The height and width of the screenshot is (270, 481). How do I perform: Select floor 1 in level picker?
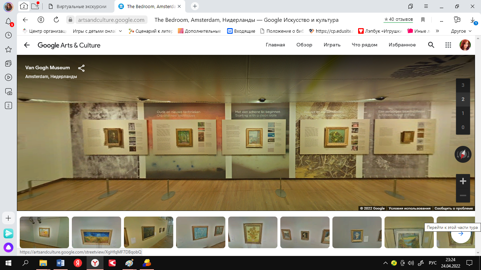tap(463, 113)
